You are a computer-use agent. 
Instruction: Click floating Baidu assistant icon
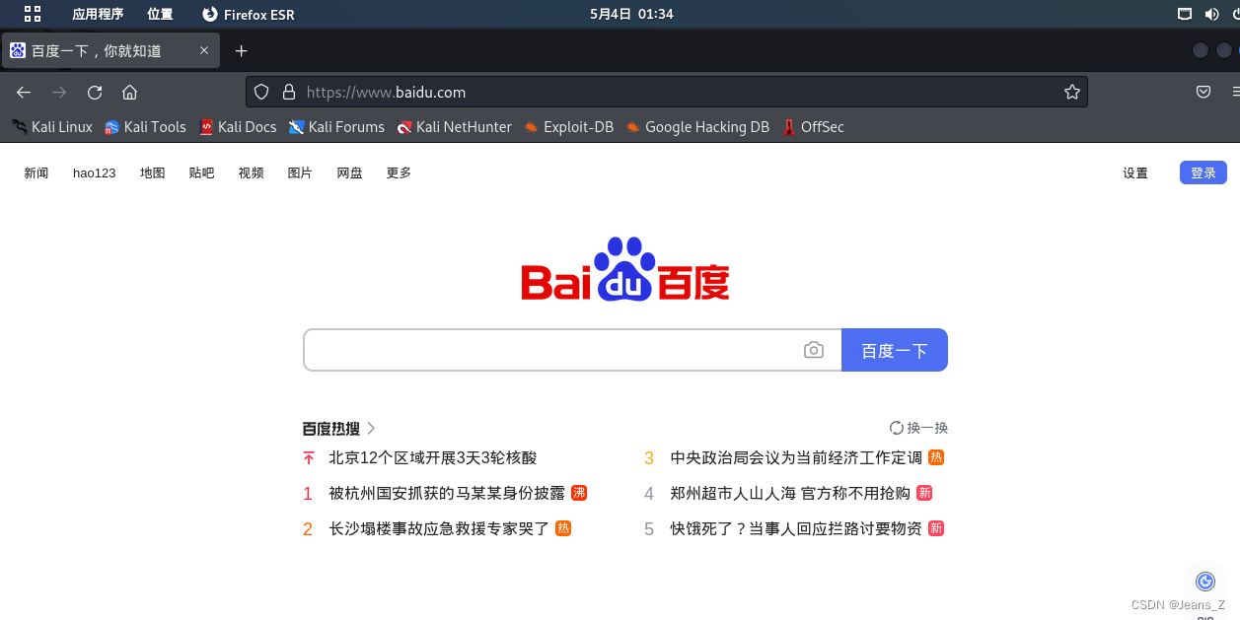(x=1204, y=582)
